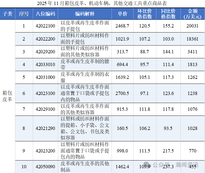Select the '环比价格指数' column header
Image resolution: width=205 pixels, height=173 pixels.
click(x=145, y=14)
